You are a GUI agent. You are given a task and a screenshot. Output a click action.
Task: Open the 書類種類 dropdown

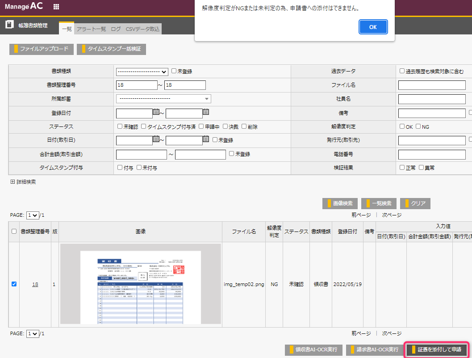pos(142,72)
